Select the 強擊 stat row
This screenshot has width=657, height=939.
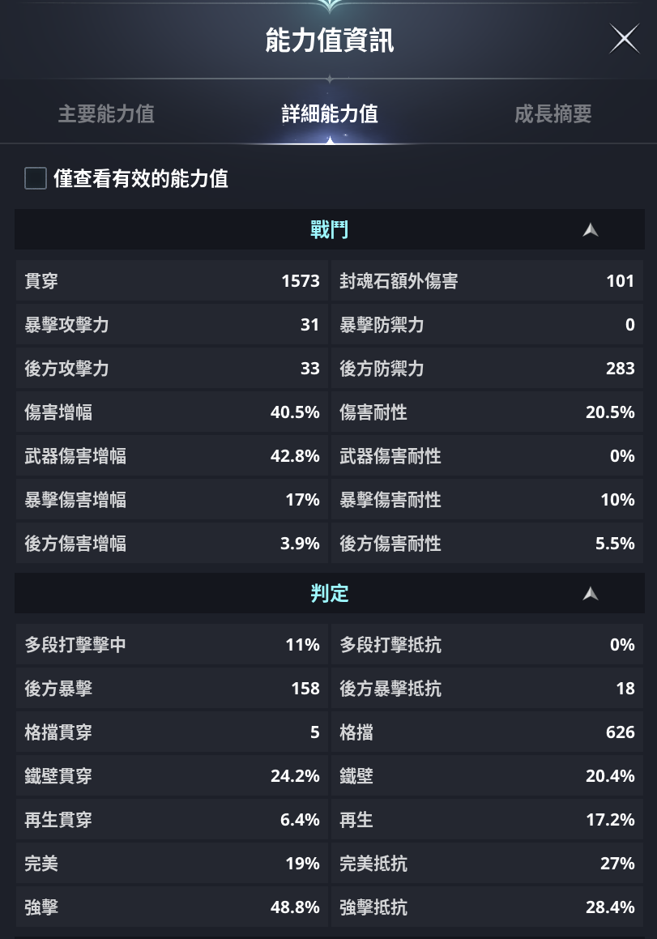[172, 908]
